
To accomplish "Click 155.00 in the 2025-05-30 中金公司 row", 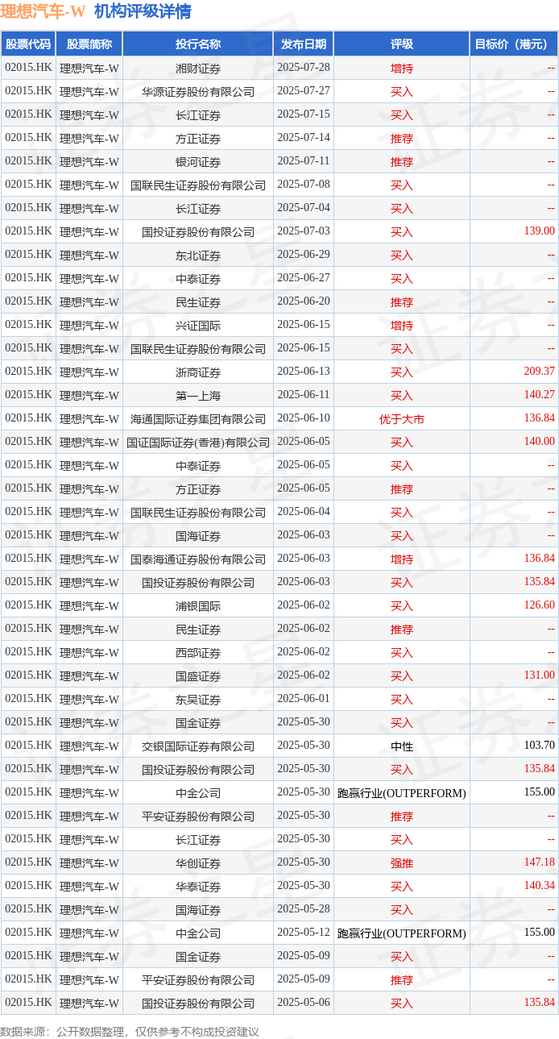I will tap(539, 792).
